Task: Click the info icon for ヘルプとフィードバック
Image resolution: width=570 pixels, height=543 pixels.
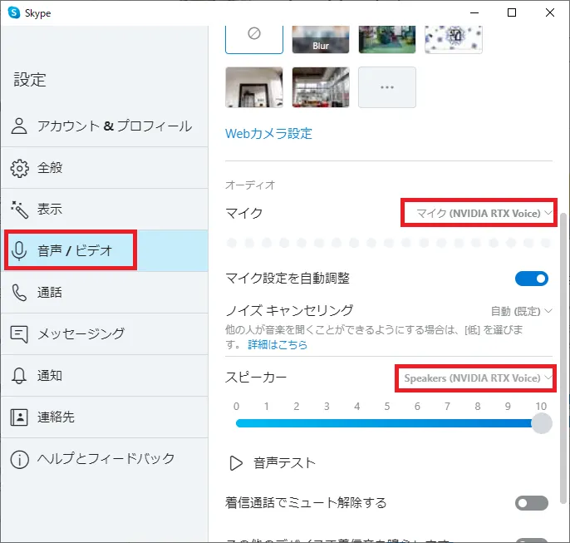Action: coord(19,459)
